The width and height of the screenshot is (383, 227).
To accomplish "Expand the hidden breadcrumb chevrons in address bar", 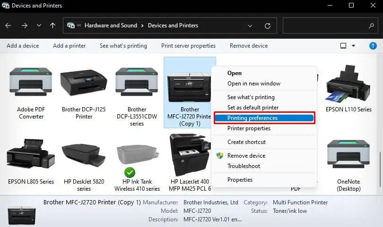I will tap(79, 25).
